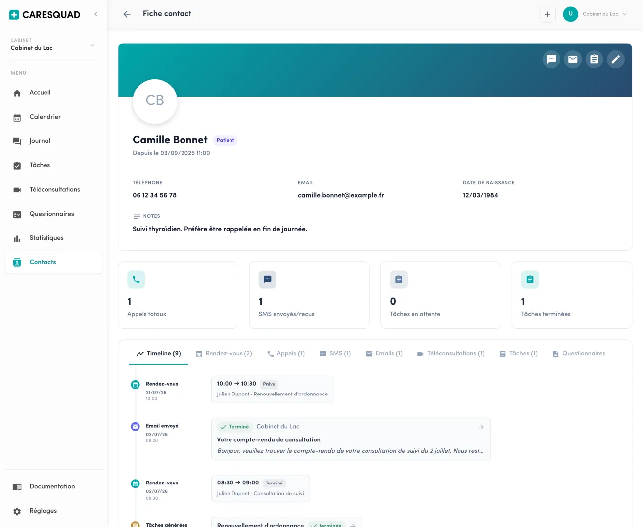Open the Renouvellement d'ordonnance task card
This screenshot has height=527, width=643.
(286, 522)
